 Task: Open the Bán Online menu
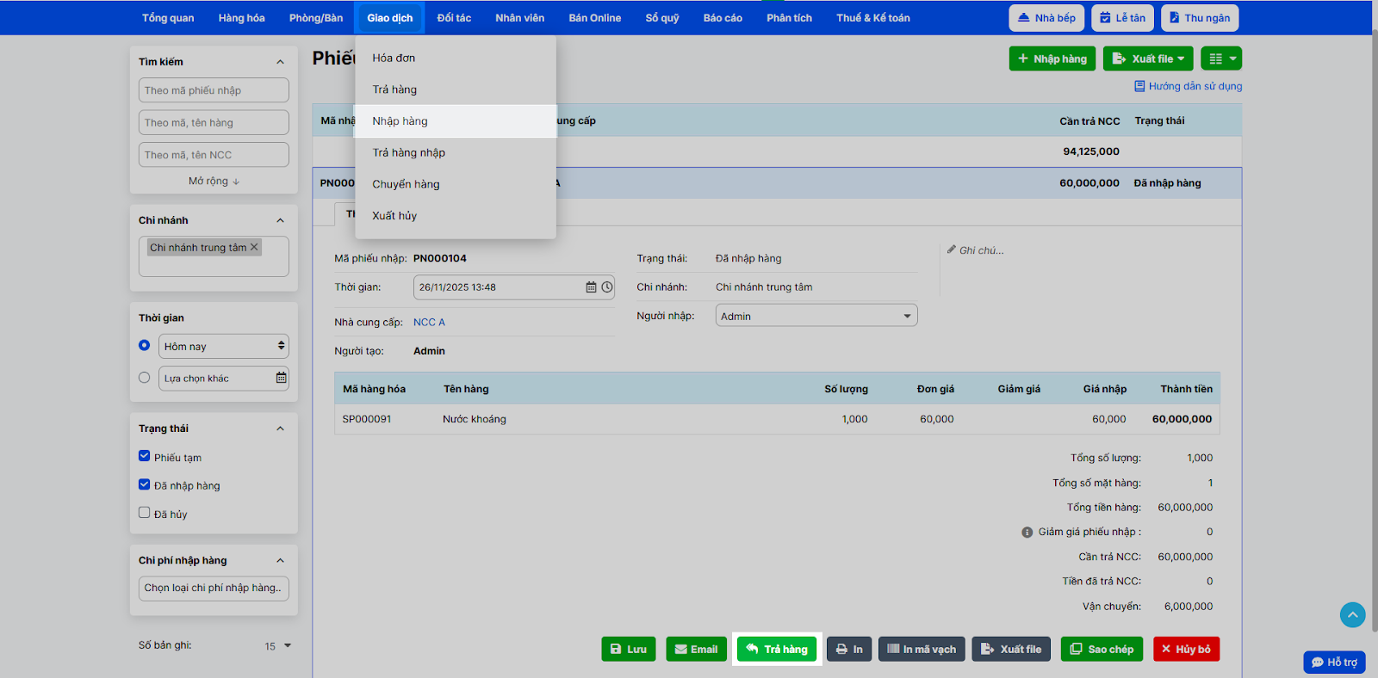click(x=595, y=18)
